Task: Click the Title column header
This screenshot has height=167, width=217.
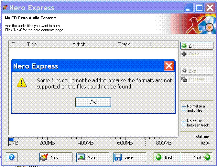Action: point(45,44)
